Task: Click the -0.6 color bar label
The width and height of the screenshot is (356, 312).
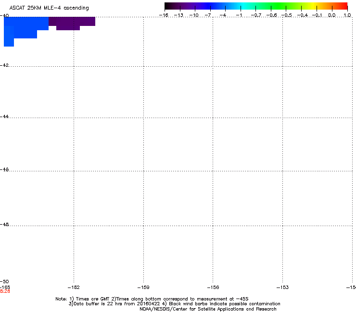Action: pos(271,15)
